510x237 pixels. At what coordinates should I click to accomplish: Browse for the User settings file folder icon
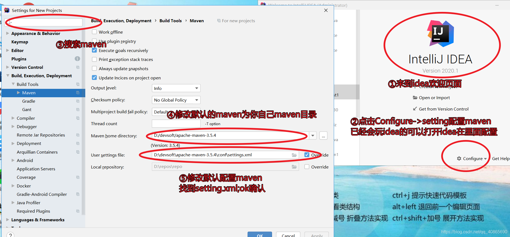click(x=294, y=155)
